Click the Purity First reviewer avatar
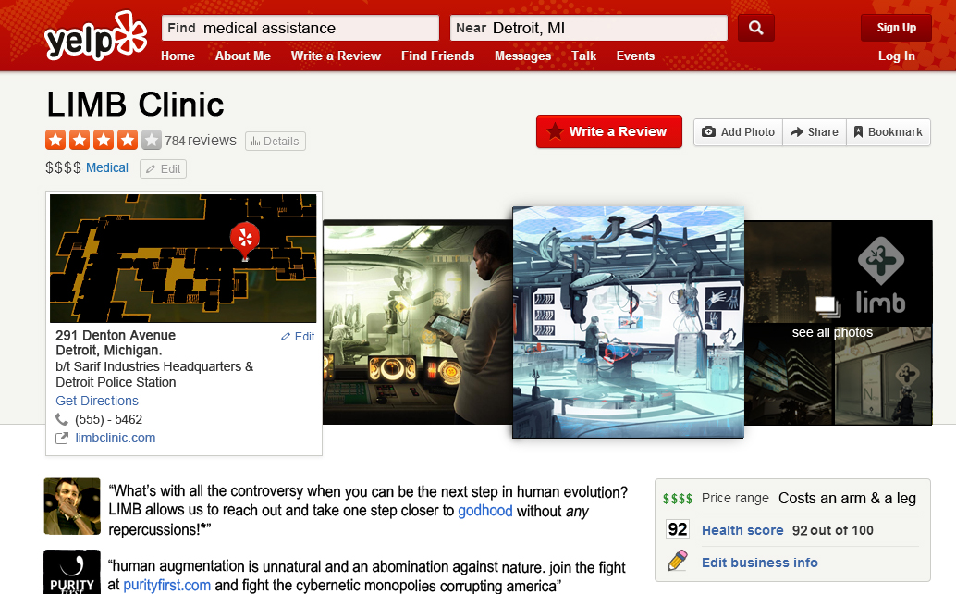 click(72, 572)
